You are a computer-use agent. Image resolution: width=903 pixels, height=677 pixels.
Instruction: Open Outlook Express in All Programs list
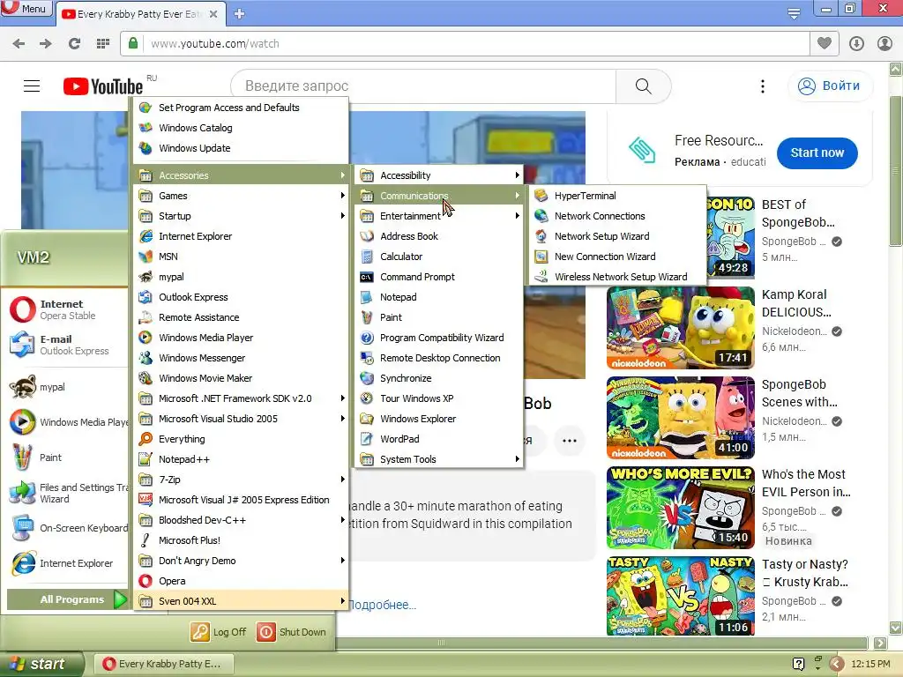click(242, 297)
